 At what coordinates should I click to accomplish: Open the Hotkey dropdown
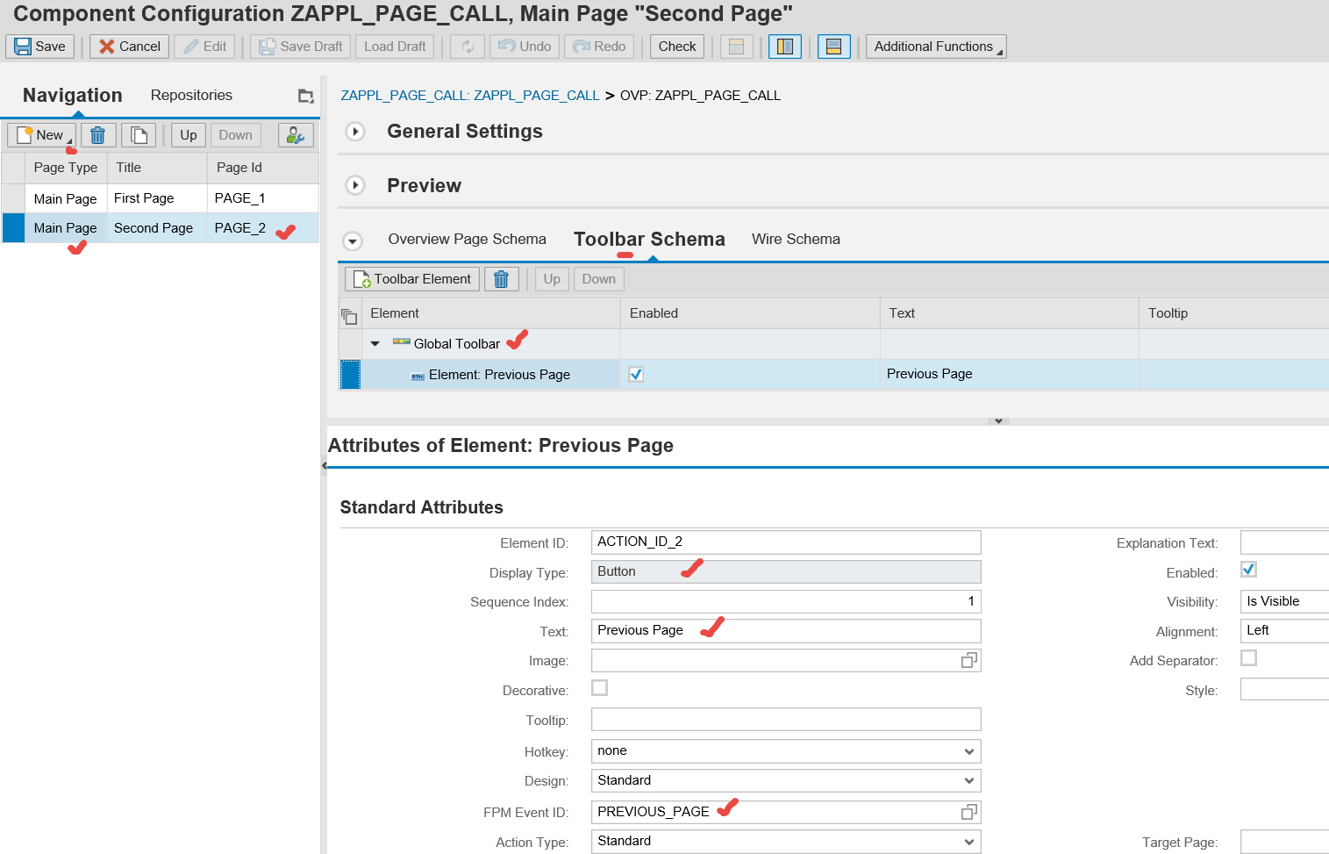[x=968, y=750]
